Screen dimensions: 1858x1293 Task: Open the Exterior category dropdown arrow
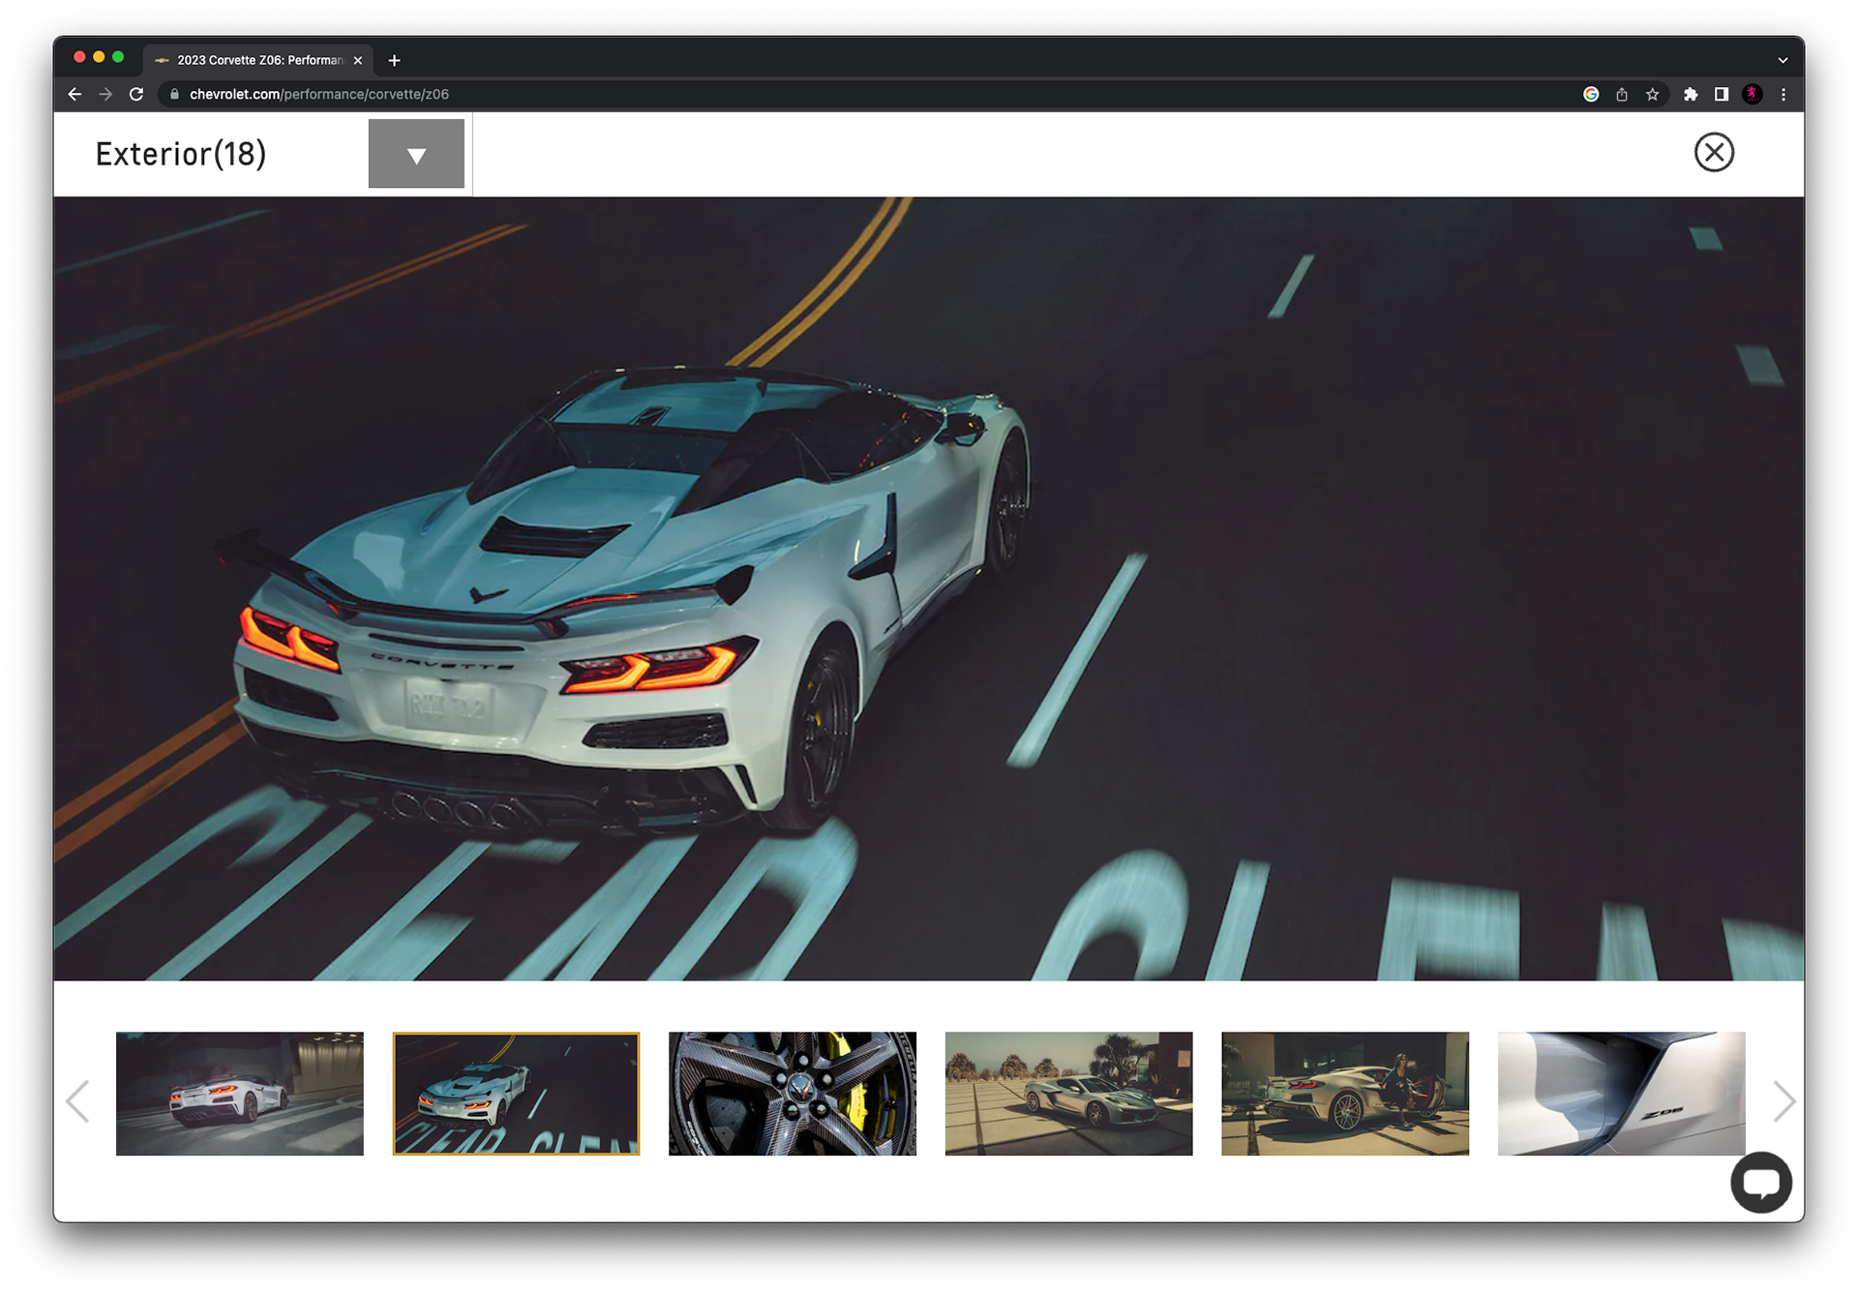point(416,154)
